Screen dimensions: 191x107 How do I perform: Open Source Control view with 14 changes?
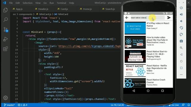[5, 29]
